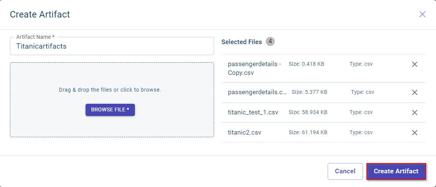The width and height of the screenshot is (436, 187).
Task: Select the truncated passengerdetails.c... file name
Action: [x=257, y=92]
